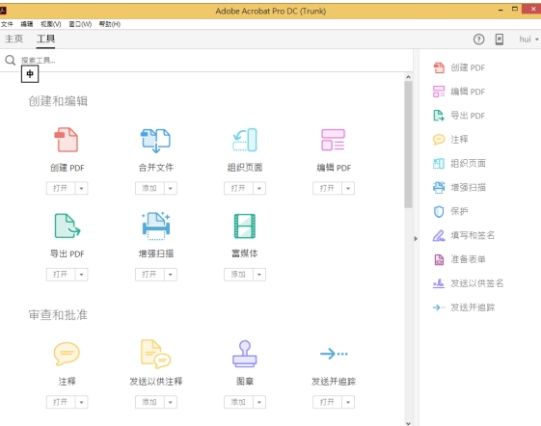The height and width of the screenshot is (426, 541).
Task: Open the 创建 PDF tool icon in main grid
Action: point(67,140)
